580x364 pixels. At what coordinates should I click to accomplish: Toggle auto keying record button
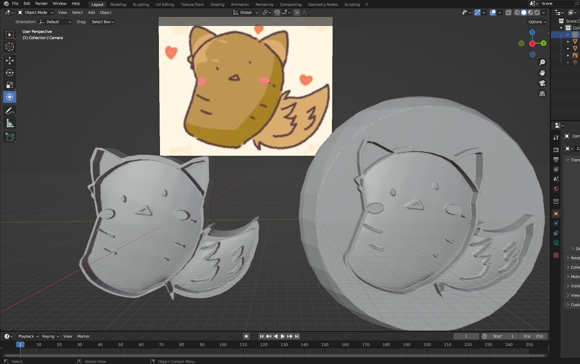(246, 336)
